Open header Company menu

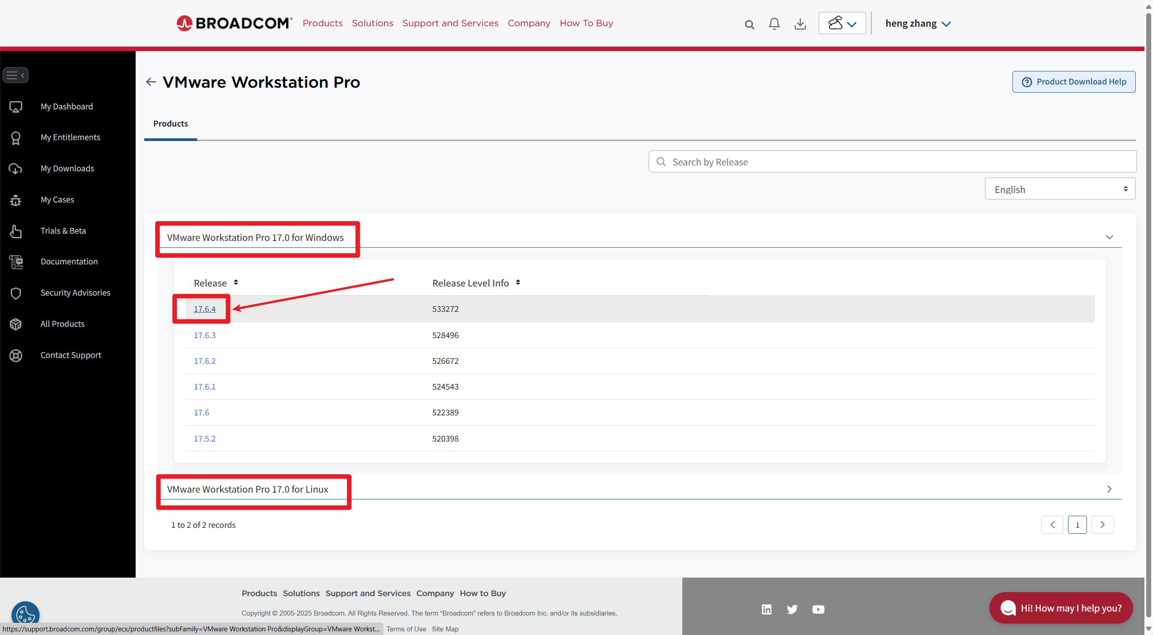(529, 23)
